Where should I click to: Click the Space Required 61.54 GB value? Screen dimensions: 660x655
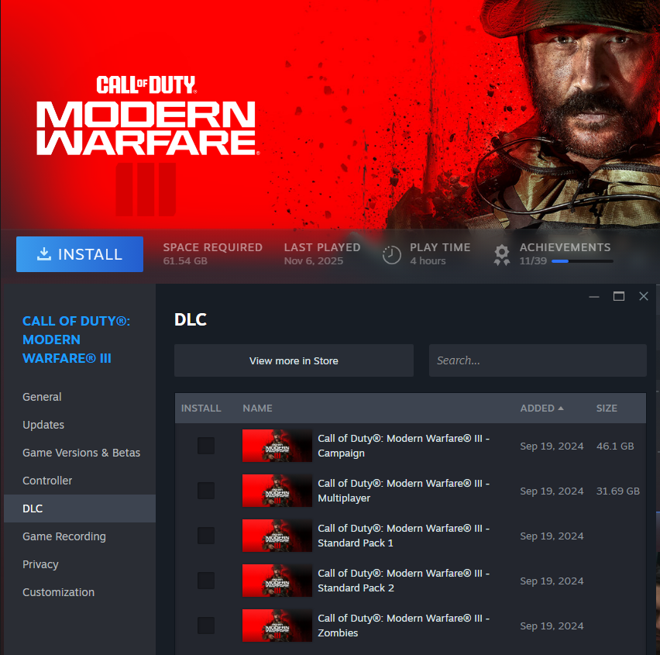pos(185,261)
